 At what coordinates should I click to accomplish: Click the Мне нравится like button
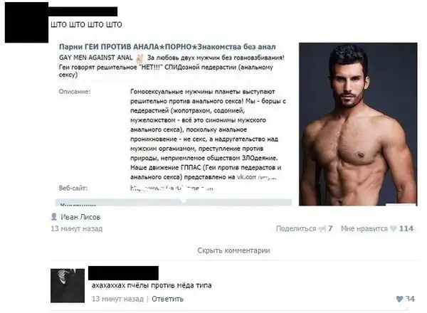364,229
